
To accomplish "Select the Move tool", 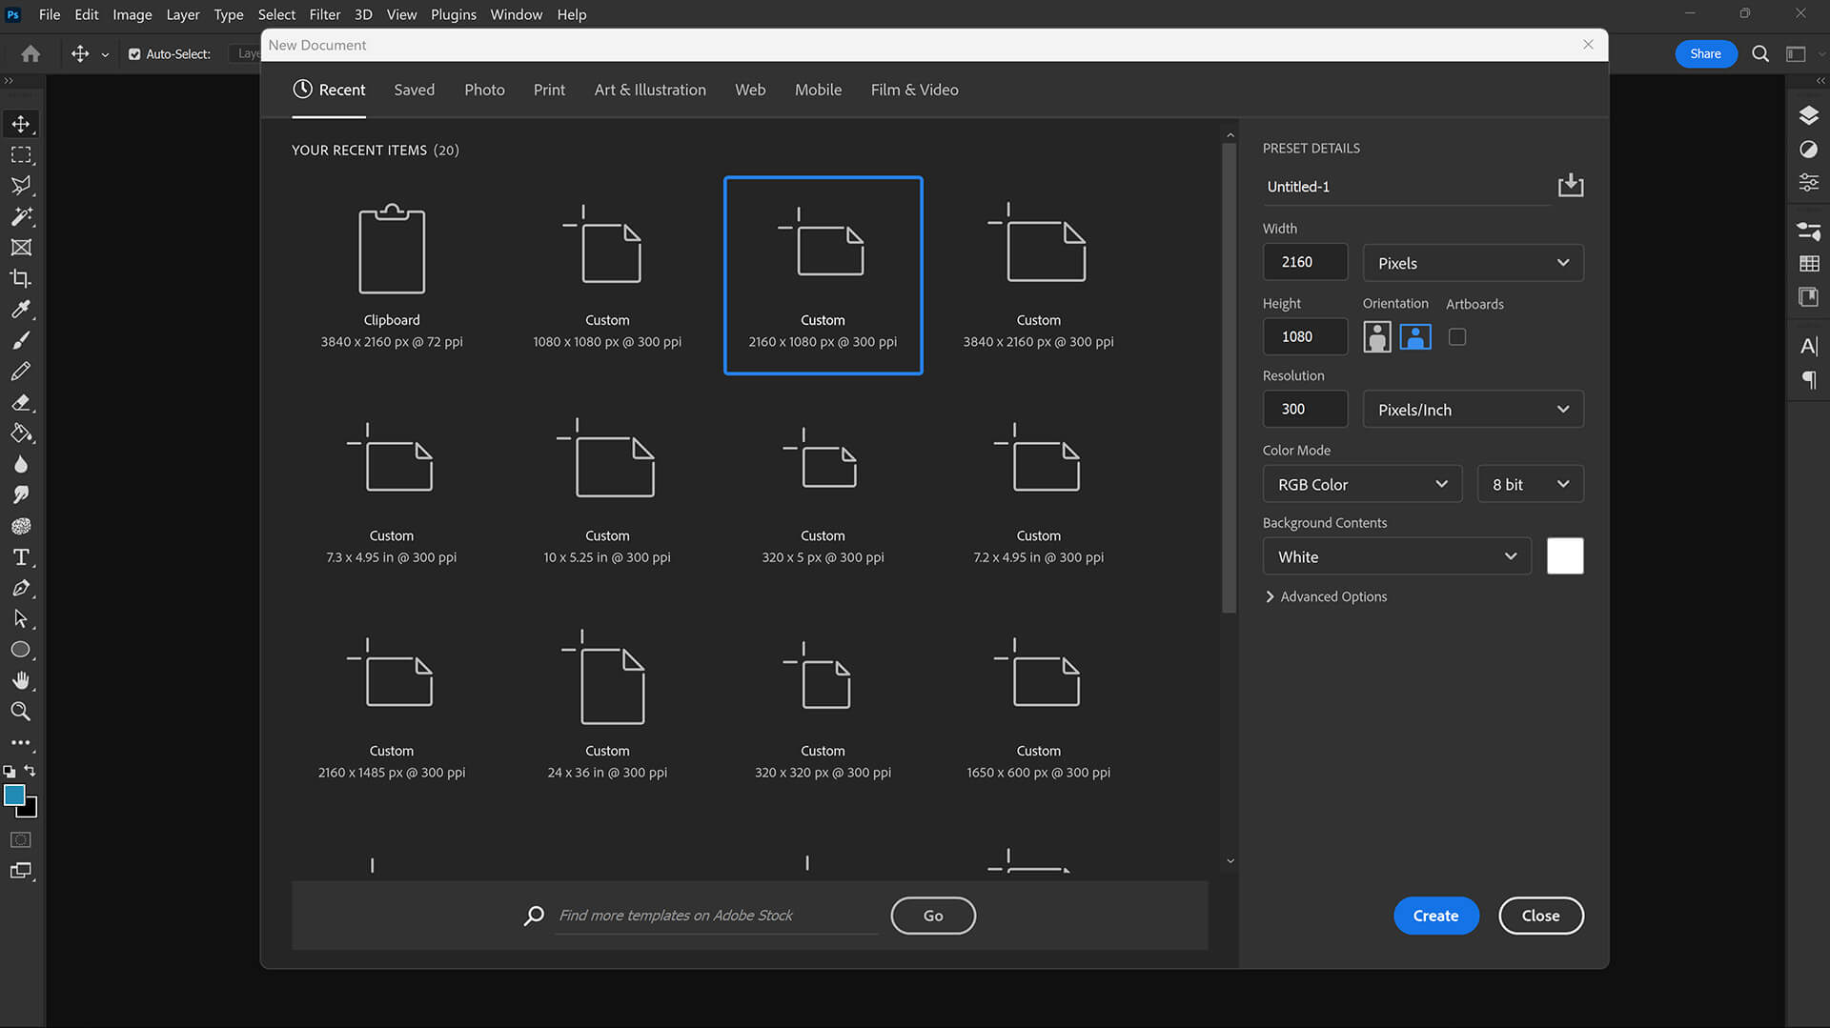I will (21, 124).
